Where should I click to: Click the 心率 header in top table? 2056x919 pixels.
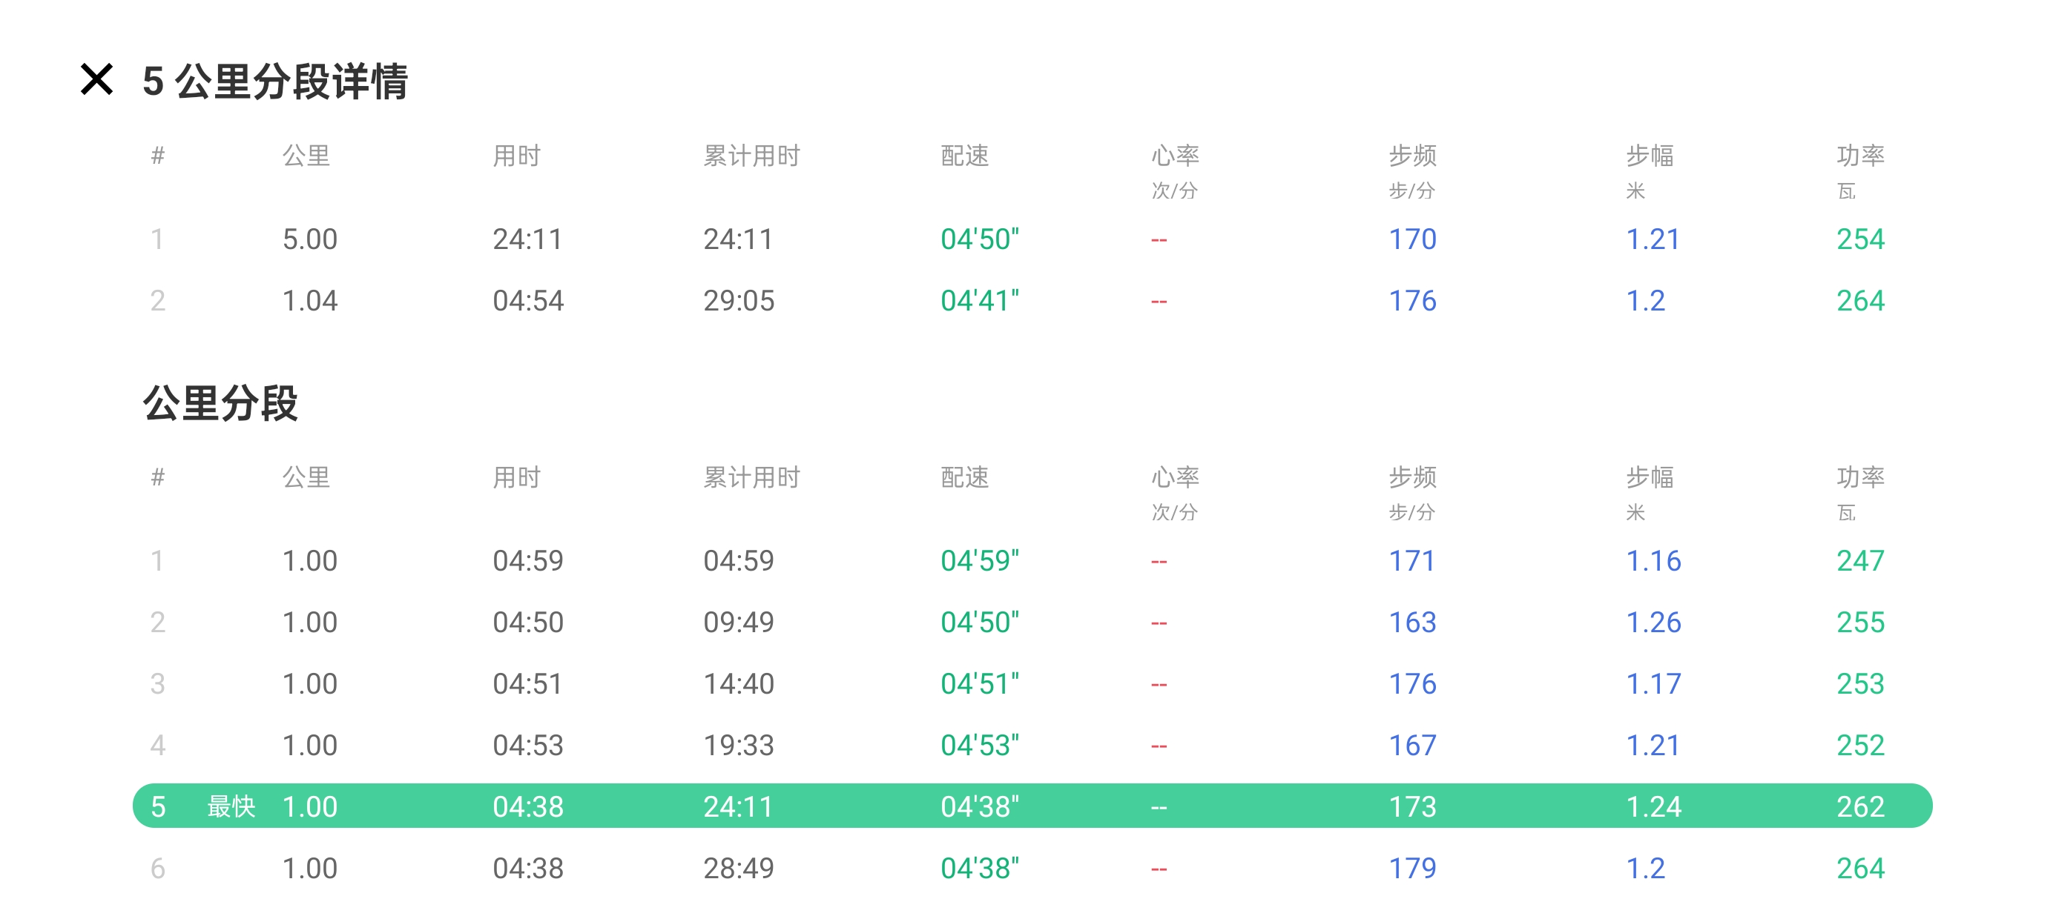[x=1175, y=156]
